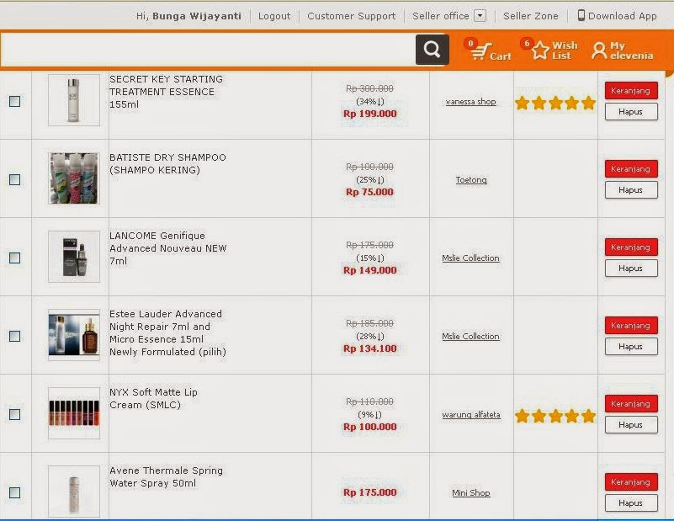Image resolution: width=674 pixels, height=521 pixels.
Task: Click the Secret Key Starting Treatment Essence title
Action: 167,92
